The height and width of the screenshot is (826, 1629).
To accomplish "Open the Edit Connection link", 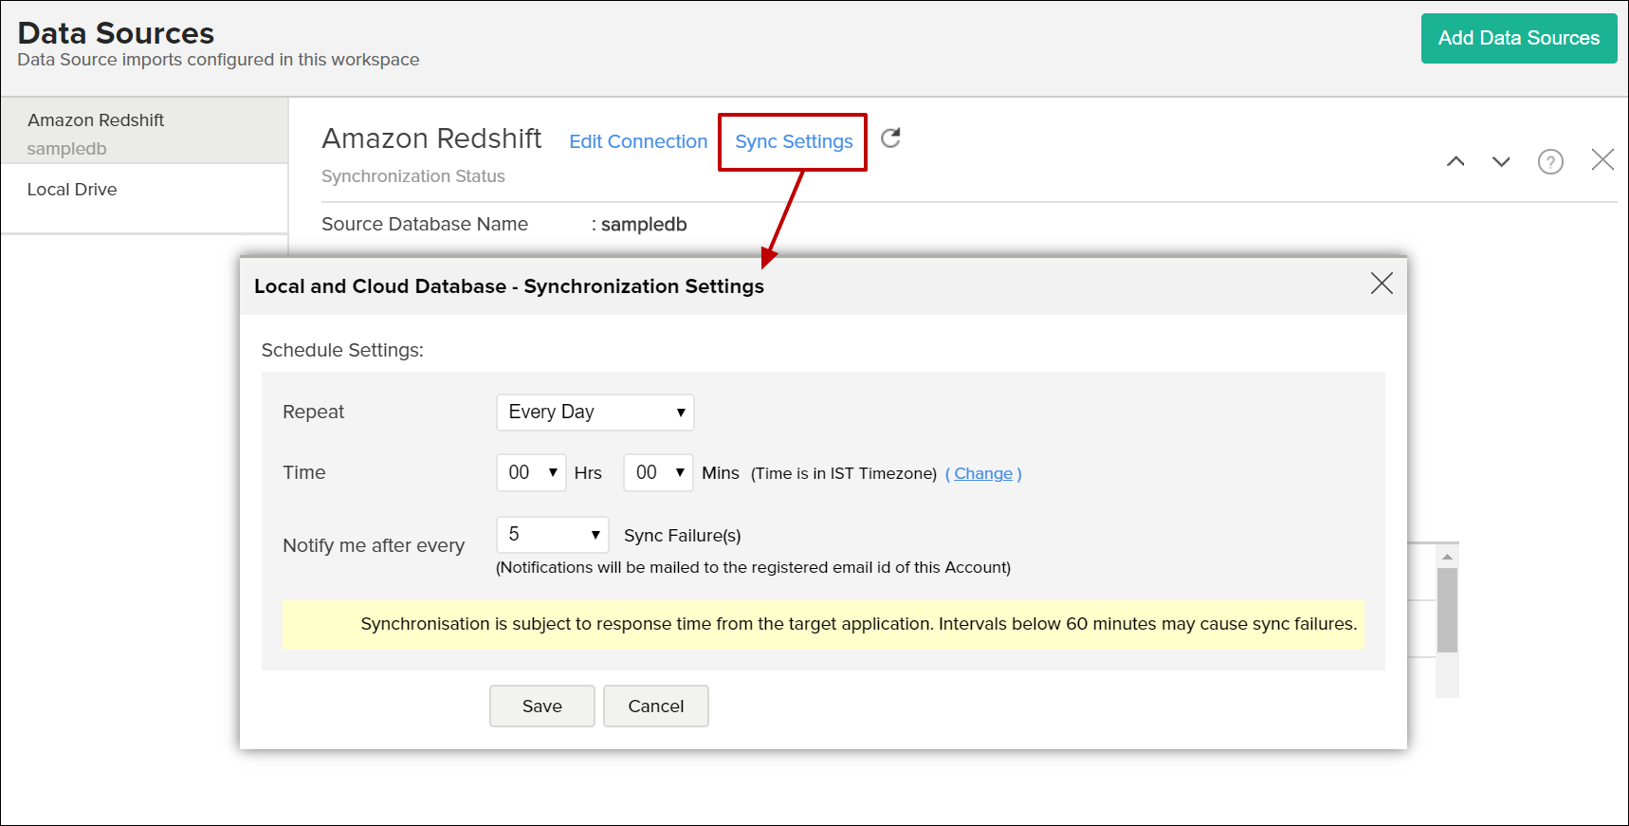I will pyautogui.click(x=638, y=141).
